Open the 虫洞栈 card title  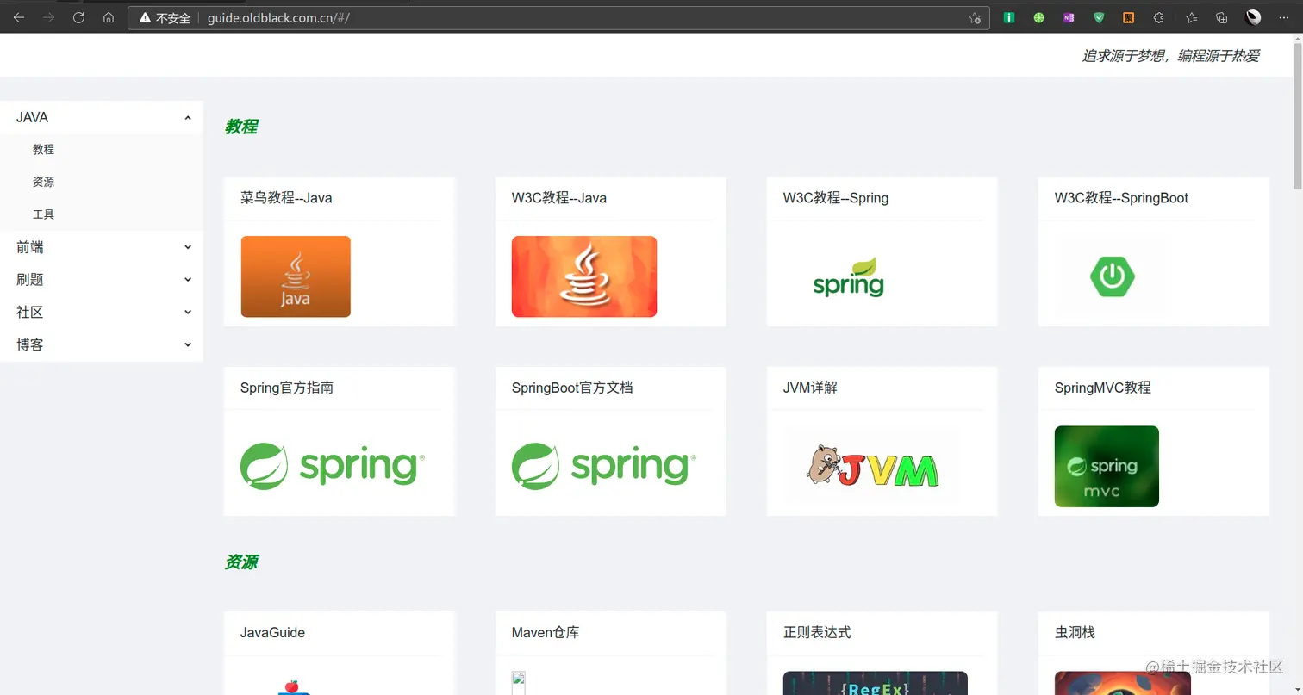pos(1075,632)
